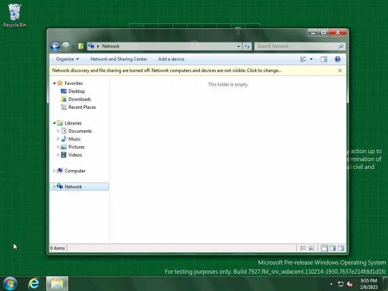
Task: Close the Network Explorer window
Action: 338,33
